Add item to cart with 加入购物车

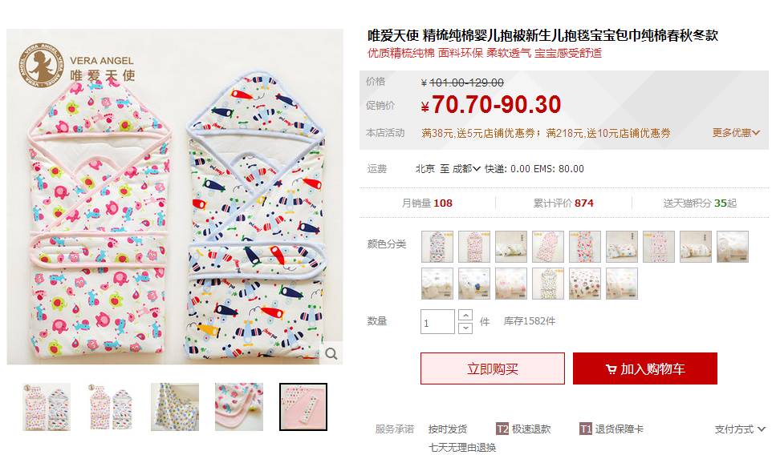pyautogui.click(x=645, y=368)
